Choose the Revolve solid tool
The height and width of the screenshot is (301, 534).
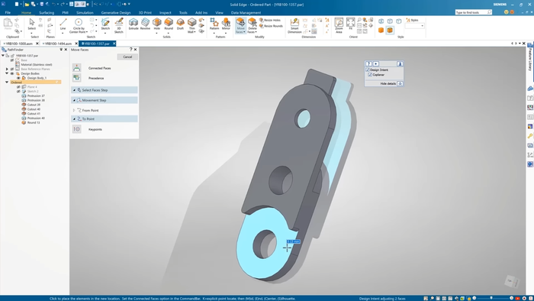point(145,24)
